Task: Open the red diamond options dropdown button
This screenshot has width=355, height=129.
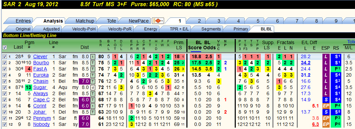Action: point(158,21)
